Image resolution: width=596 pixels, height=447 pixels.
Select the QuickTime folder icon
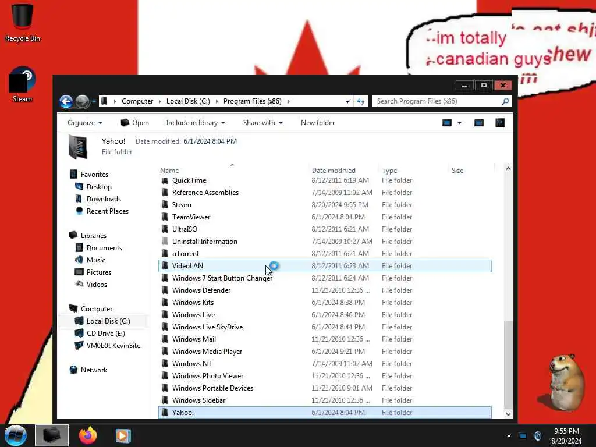click(x=165, y=180)
